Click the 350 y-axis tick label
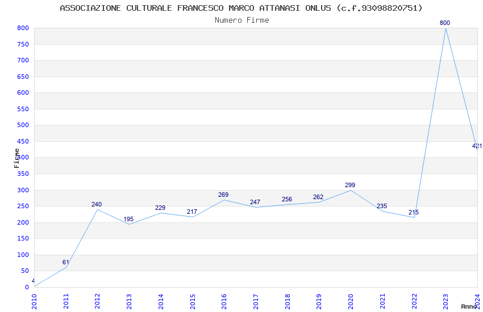The height and width of the screenshot is (312, 483). coord(23,174)
